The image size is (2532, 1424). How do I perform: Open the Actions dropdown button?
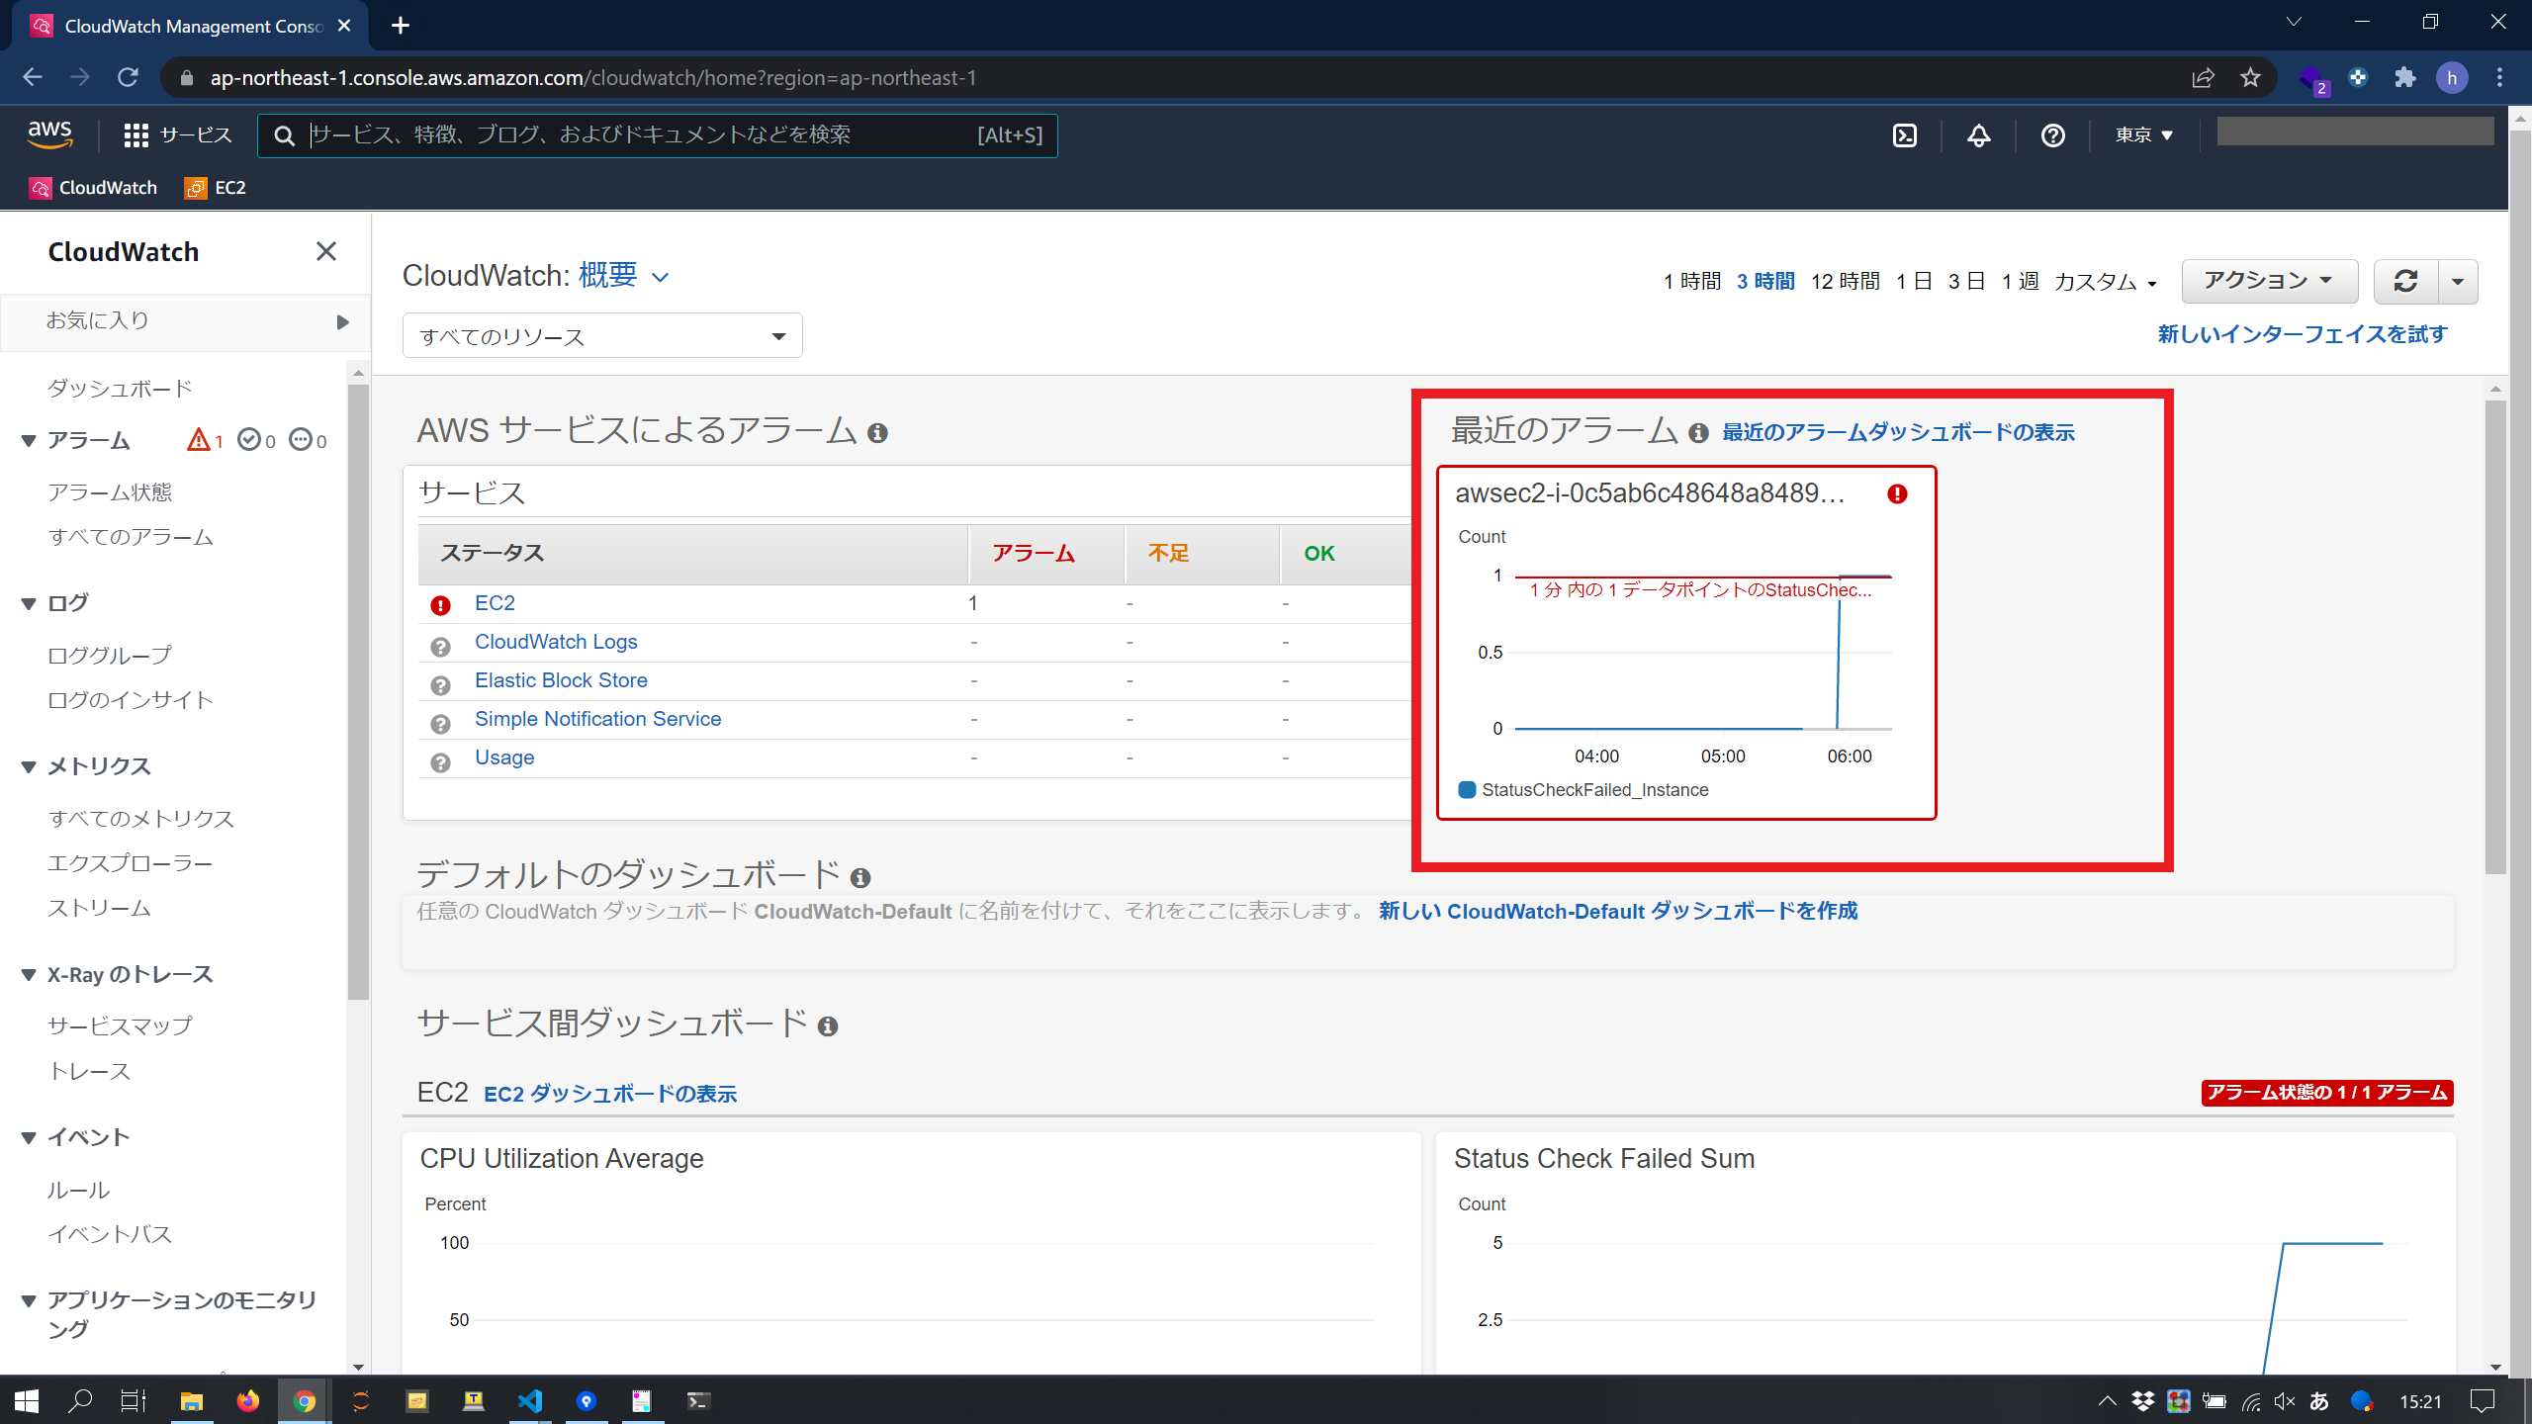point(2269,282)
